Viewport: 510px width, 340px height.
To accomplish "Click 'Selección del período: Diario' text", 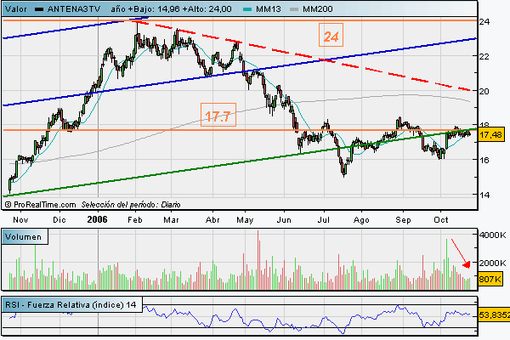I will click(x=131, y=205).
